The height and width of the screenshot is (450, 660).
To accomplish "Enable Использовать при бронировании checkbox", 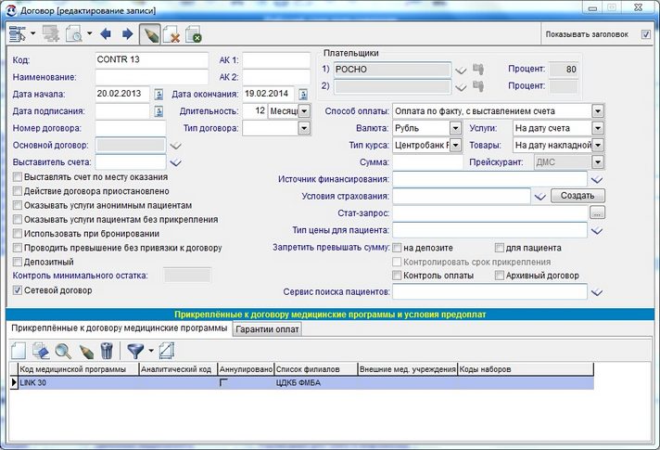I will (x=18, y=234).
